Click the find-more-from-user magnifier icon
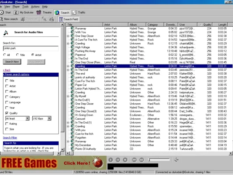The height and width of the screenshot is (175, 233). pos(44,19)
